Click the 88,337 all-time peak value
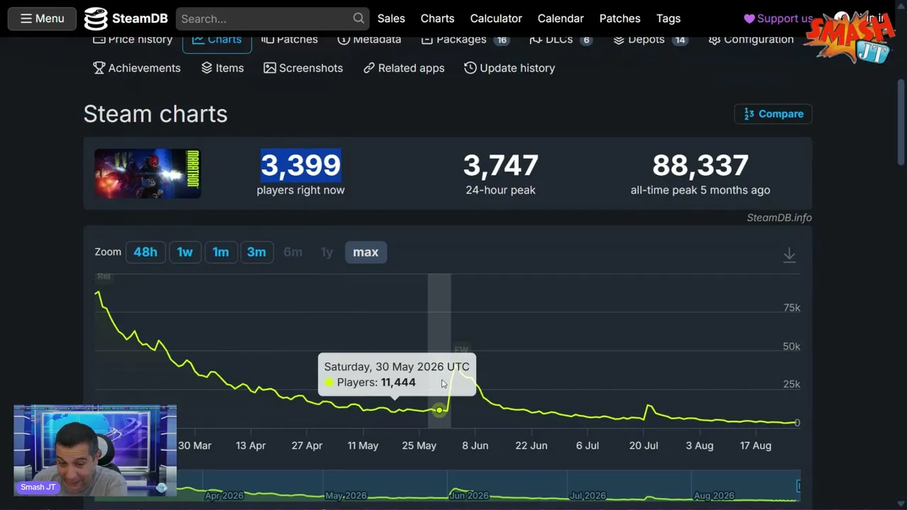907x510 pixels. (x=700, y=165)
